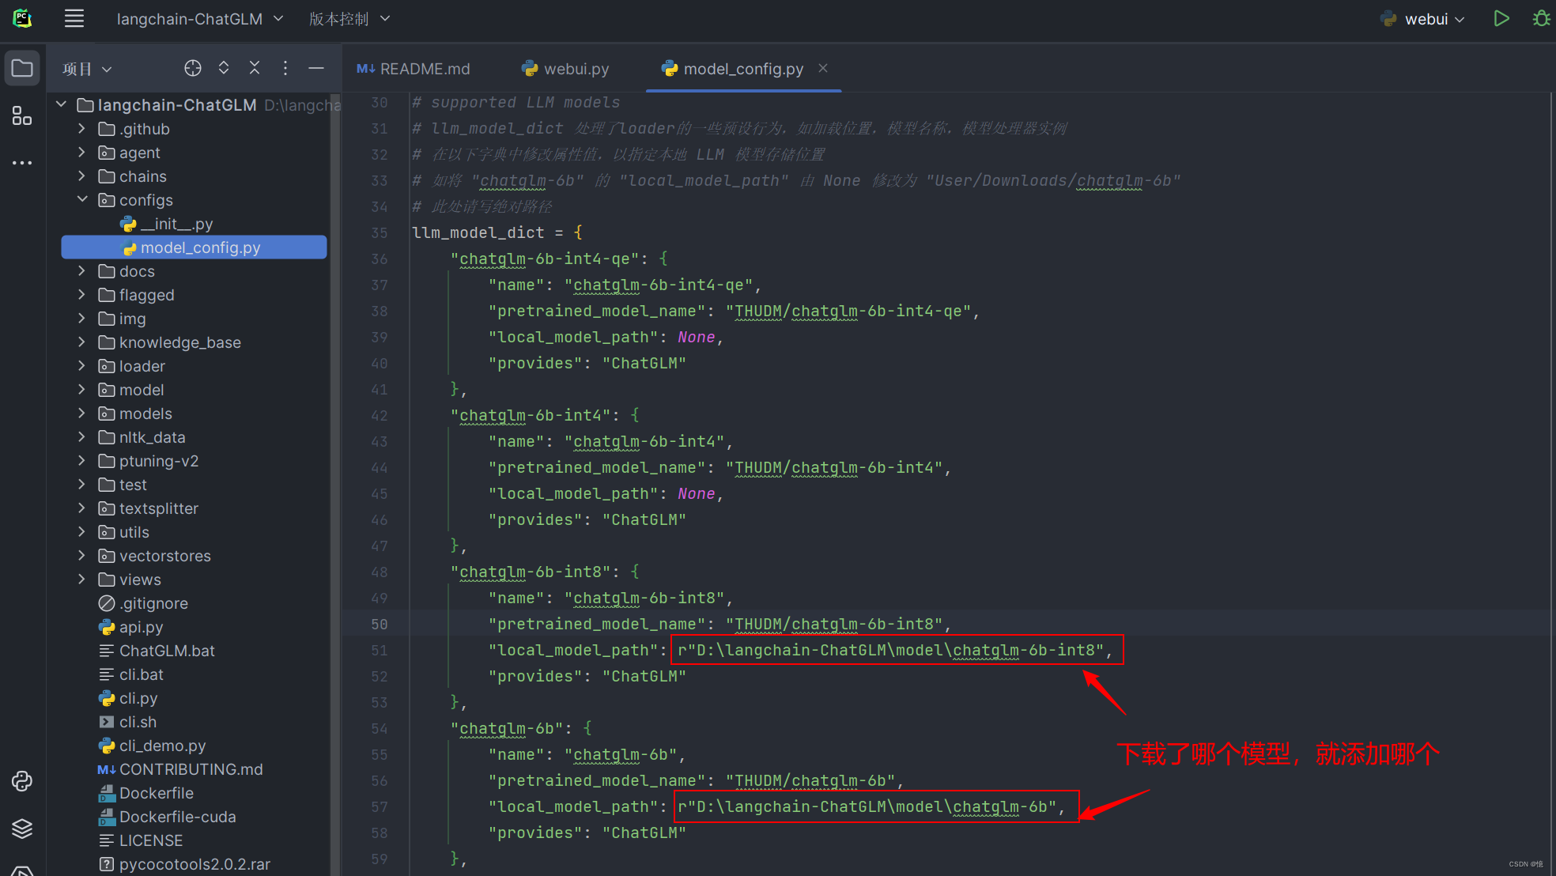
Task: Click the PyCharm logo icon
Action: pyautogui.click(x=22, y=18)
